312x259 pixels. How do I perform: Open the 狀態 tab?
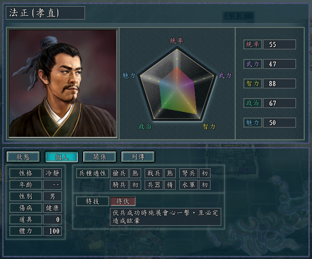click(x=23, y=157)
